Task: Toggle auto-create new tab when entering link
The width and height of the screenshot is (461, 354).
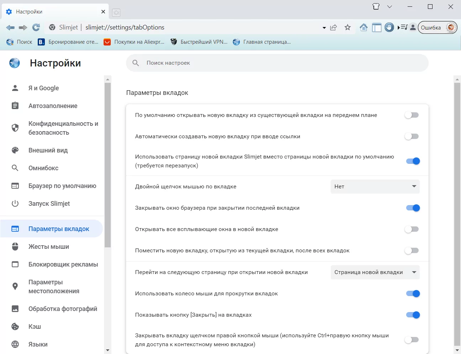Action: (412, 136)
